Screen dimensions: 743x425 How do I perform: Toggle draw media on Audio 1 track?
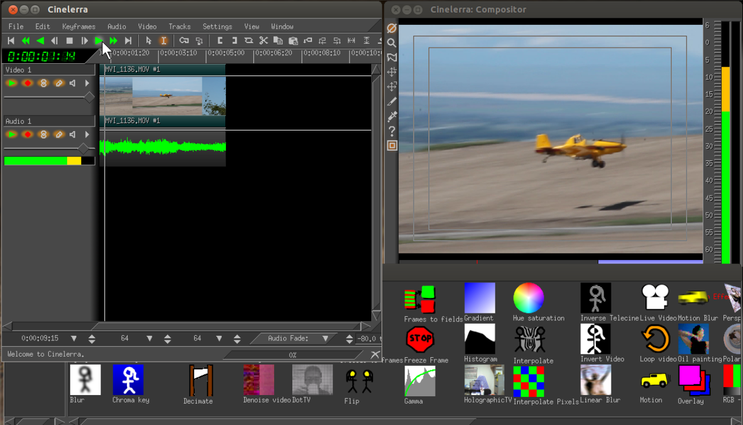[x=58, y=135]
